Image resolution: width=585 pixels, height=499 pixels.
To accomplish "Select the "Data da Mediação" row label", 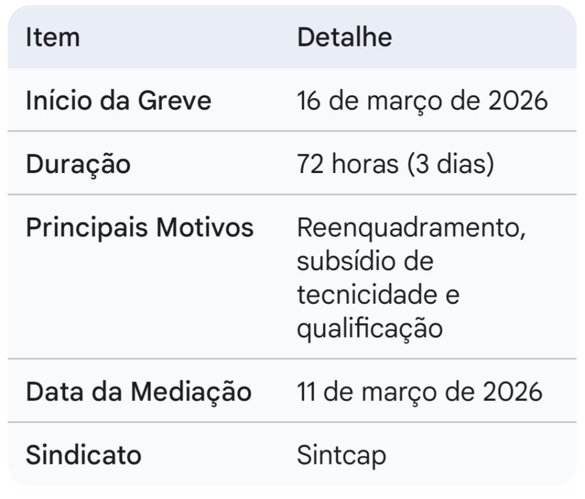I will tap(138, 392).
